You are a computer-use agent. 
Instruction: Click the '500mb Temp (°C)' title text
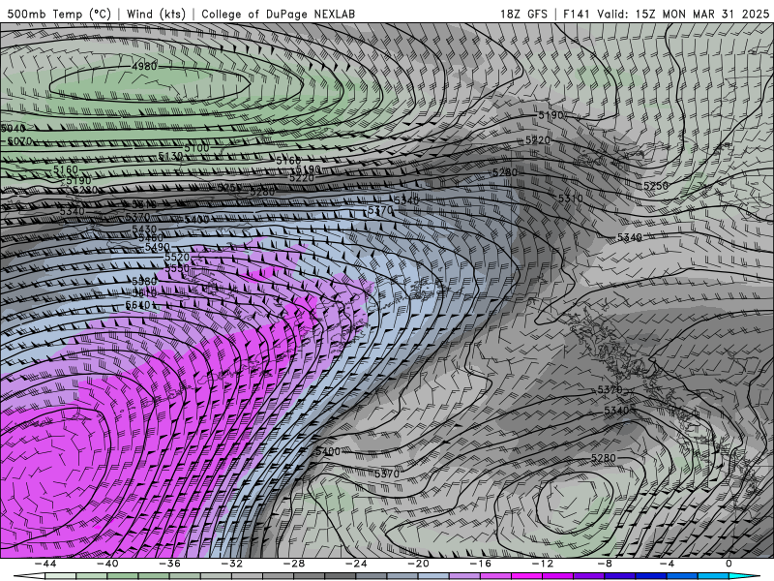point(59,14)
